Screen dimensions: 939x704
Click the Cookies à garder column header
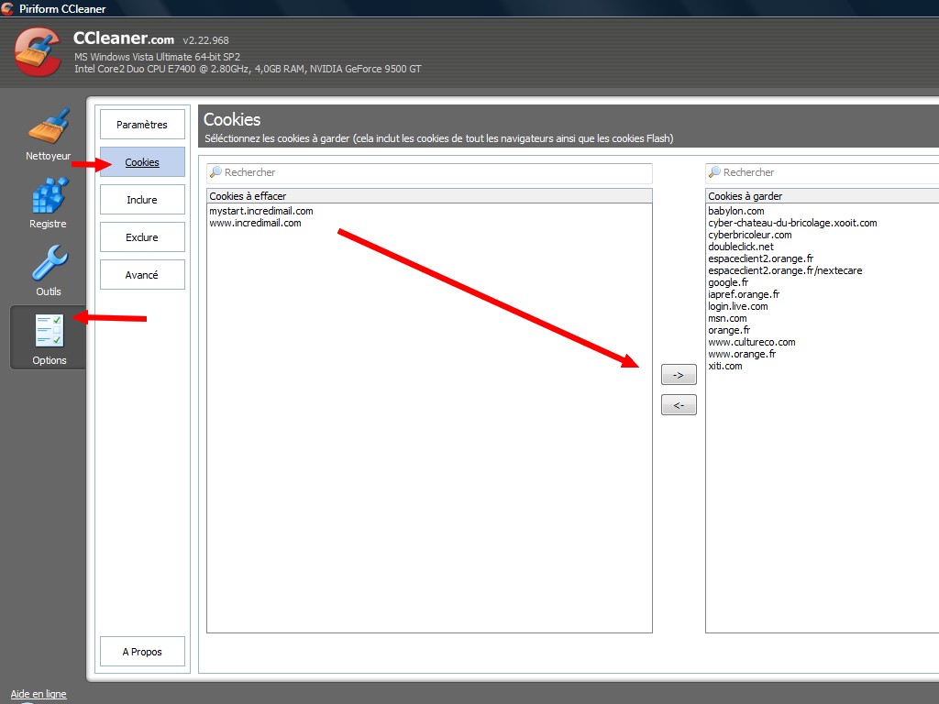click(x=823, y=196)
